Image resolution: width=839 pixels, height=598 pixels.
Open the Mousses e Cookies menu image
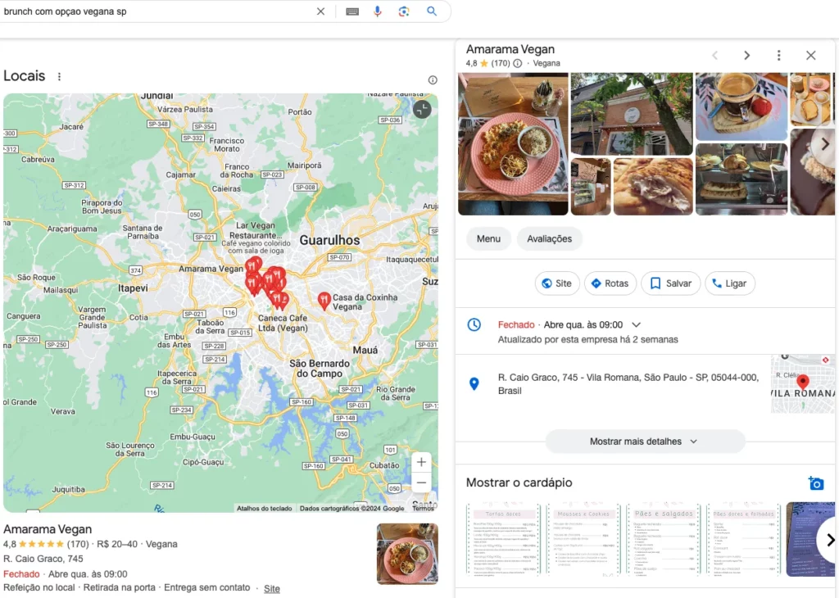pyautogui.click(x=583, y=539)
